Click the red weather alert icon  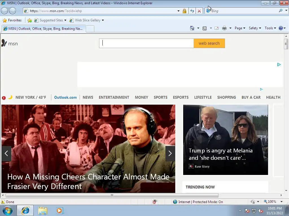pos(4,98)
